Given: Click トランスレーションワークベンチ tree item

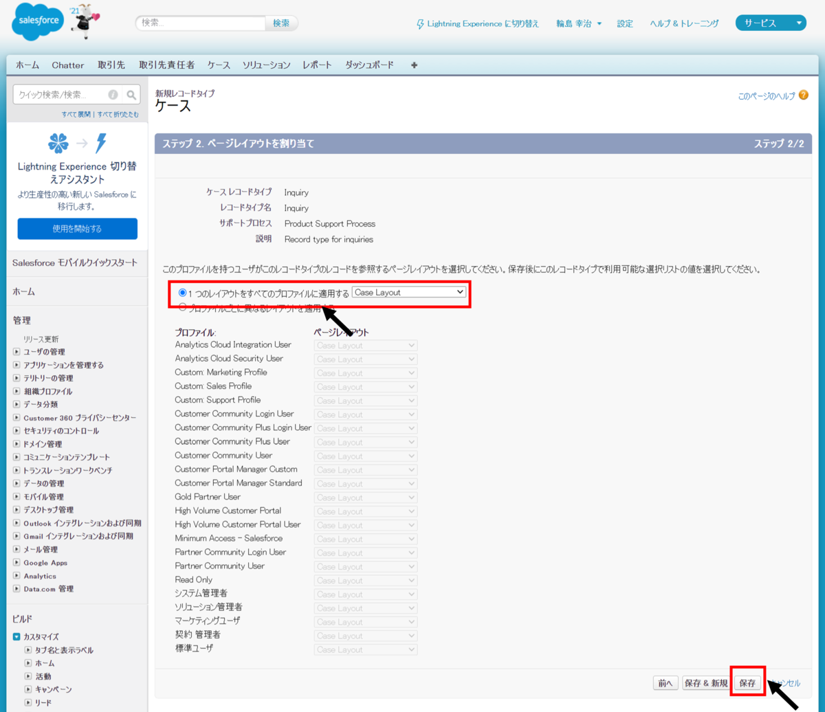Looking at the screenshot, I should pos(68,471).
